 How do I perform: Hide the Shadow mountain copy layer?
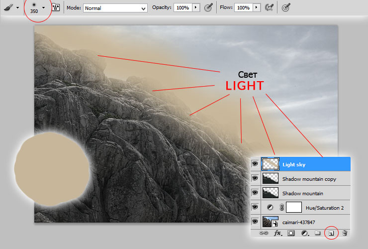coord(255,178)
